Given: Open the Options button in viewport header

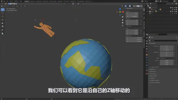Looking at the screenshot, I should click(141, 4).
